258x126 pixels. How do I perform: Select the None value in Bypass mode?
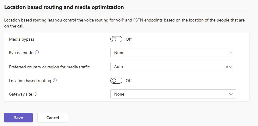[x=119, y=53]
